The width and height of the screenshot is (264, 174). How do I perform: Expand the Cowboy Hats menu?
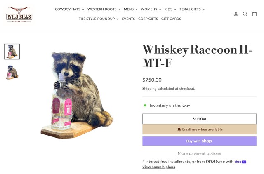[x=70, y=9]
